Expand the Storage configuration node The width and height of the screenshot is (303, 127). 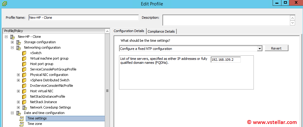[12, 42]
